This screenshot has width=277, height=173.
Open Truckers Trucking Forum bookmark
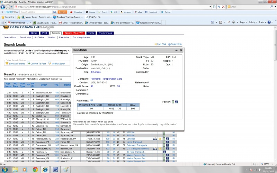pyautogui.click(x=68, y=17)
